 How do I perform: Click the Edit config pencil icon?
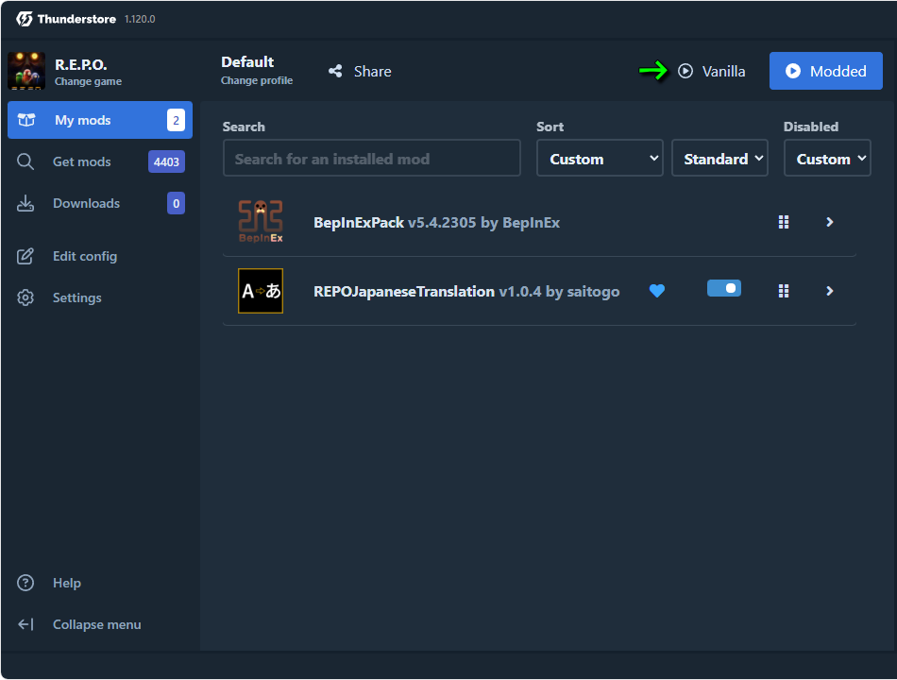[x=25, y=257]
